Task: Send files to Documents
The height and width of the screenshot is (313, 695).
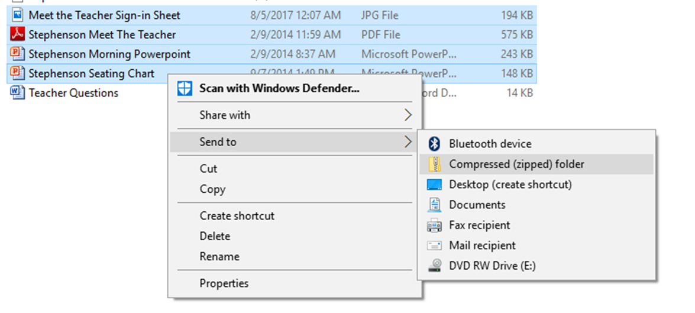Action: 536,205
